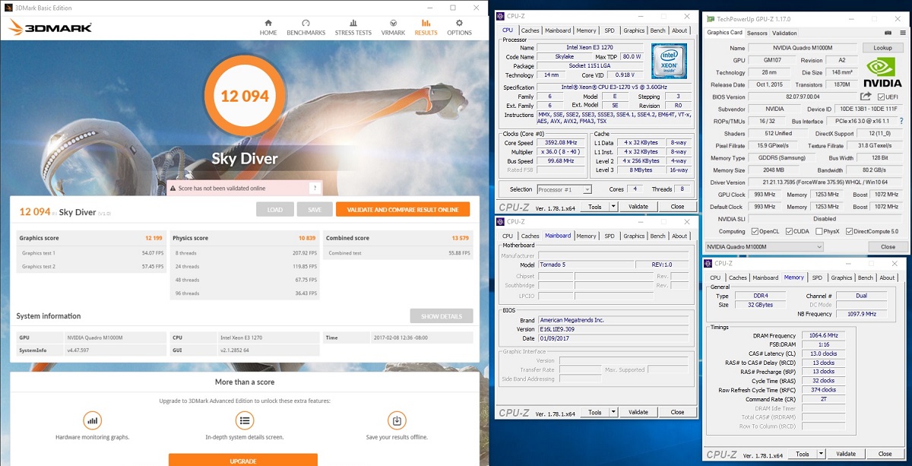
Task: Toggle the UEFI checkbox in GPU-Z
Action: 882,97
